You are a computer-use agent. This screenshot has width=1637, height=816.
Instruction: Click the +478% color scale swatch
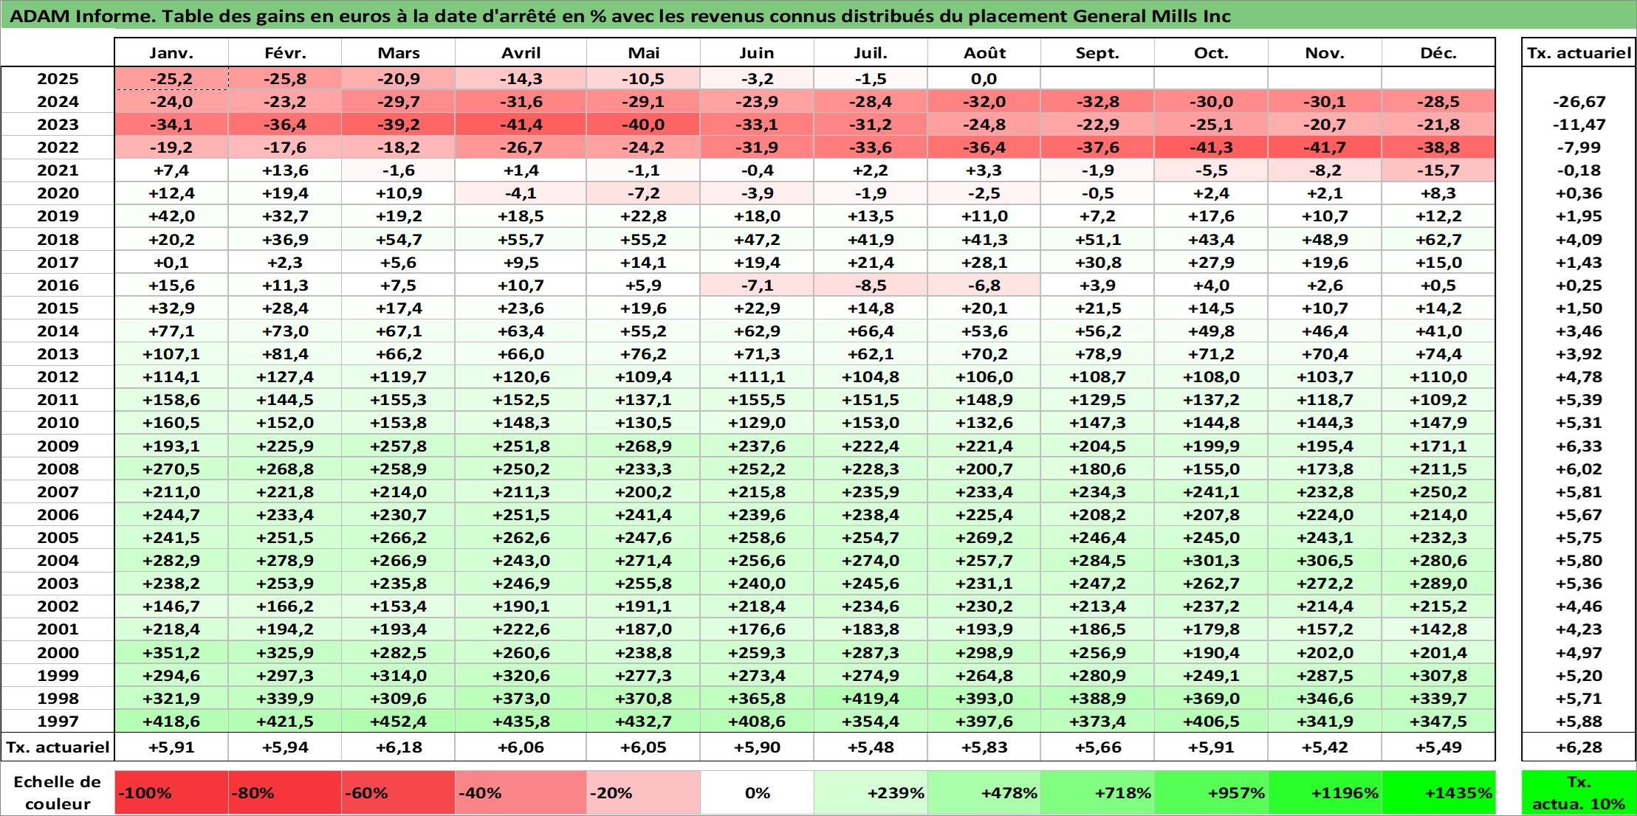pyautogui.click(x=984, y=793)
